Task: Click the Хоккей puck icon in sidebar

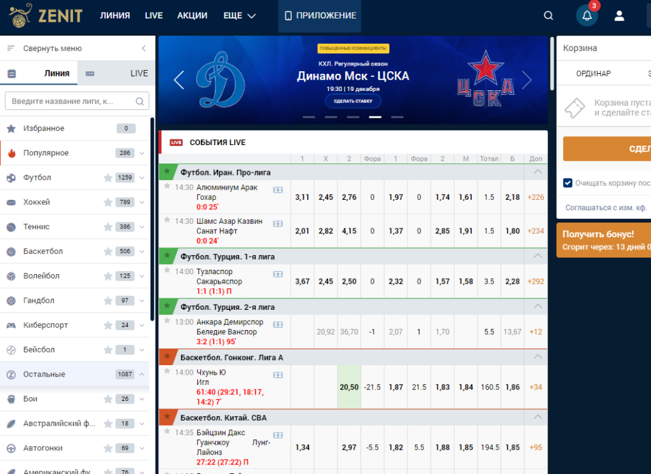Action: point(11,202)
